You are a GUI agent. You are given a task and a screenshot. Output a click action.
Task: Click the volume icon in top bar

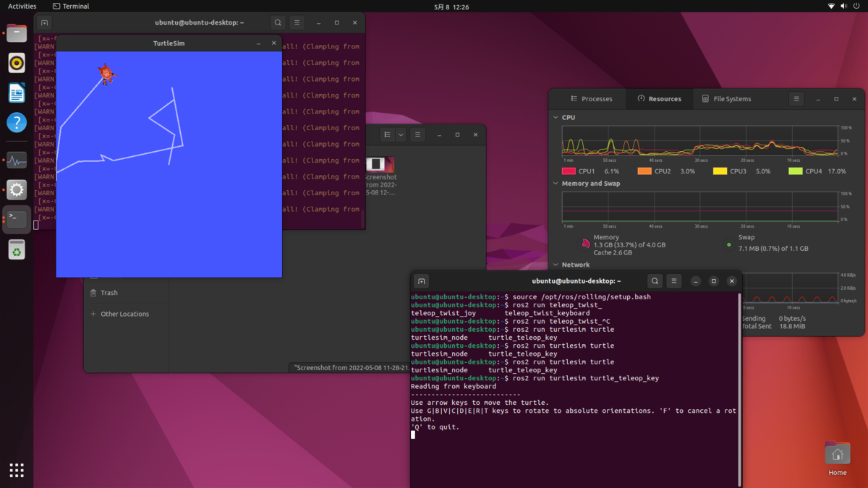(843, 7)
